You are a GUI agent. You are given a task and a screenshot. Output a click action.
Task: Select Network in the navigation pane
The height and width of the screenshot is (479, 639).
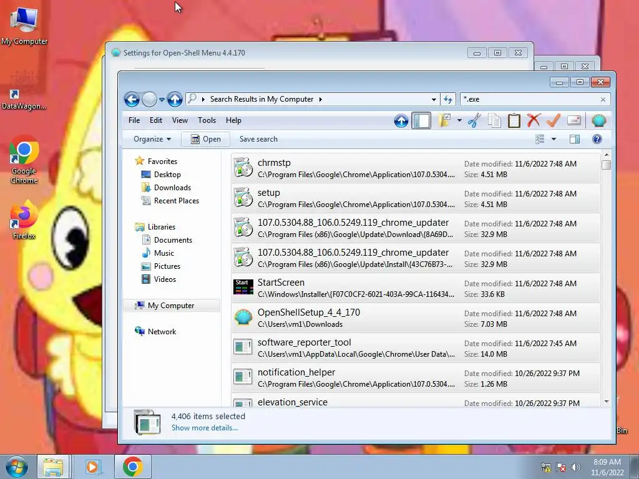click(x=162, y=332)
